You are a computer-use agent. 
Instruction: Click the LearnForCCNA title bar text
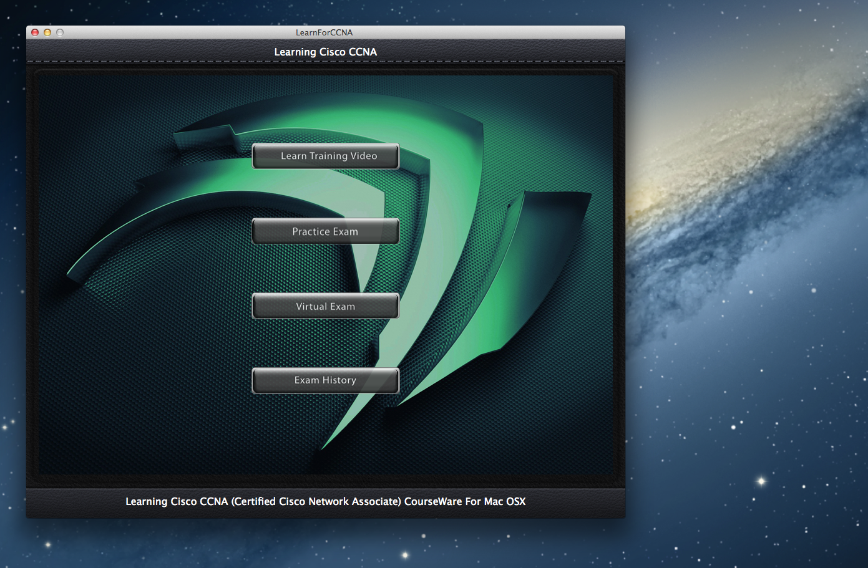coord(324,32)
